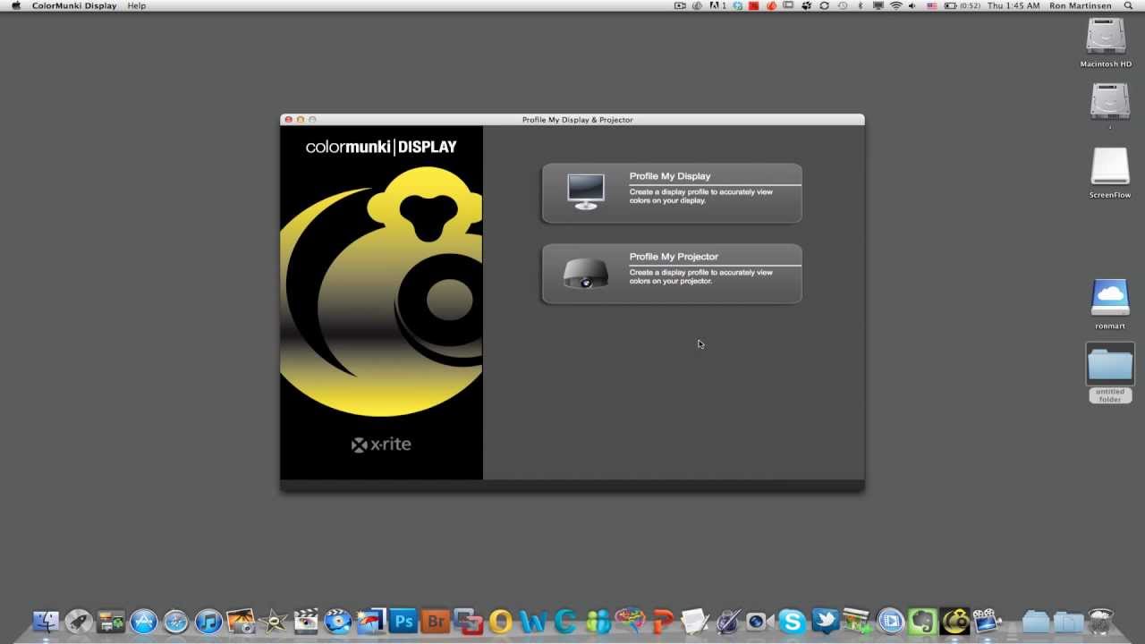Open Launchpad rocket in dock
This screenshot has width=1145, height=644.
79,621
